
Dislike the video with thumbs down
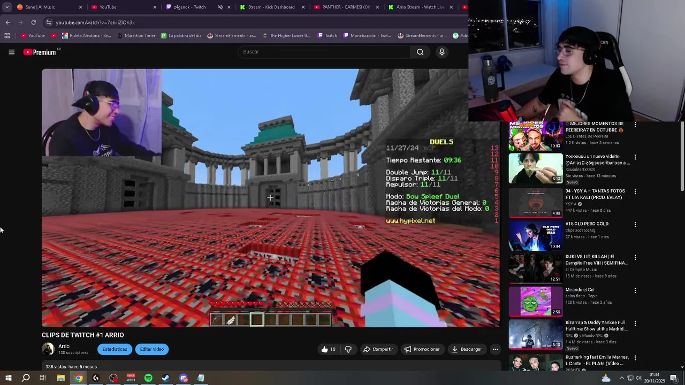pyautogui.click(x=348, y=349)
